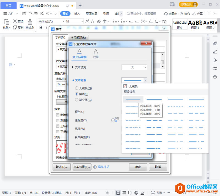220x196 pixels.
Task: Collapse the 文本轮廓 section
Action: (73, 80)
